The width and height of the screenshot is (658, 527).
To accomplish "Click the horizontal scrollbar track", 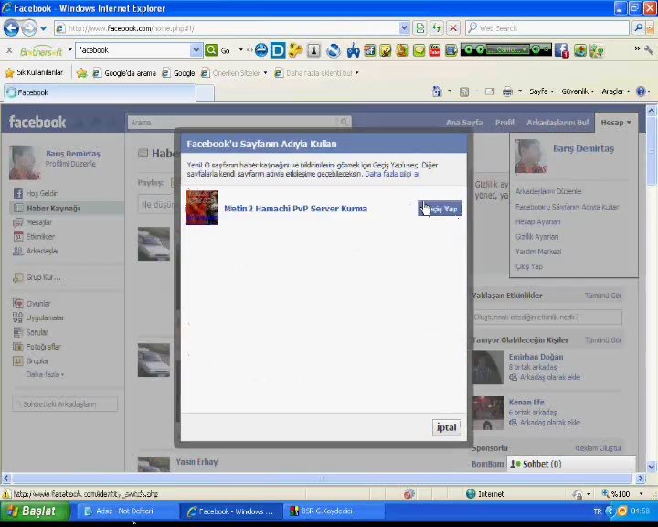I will 322,478.
